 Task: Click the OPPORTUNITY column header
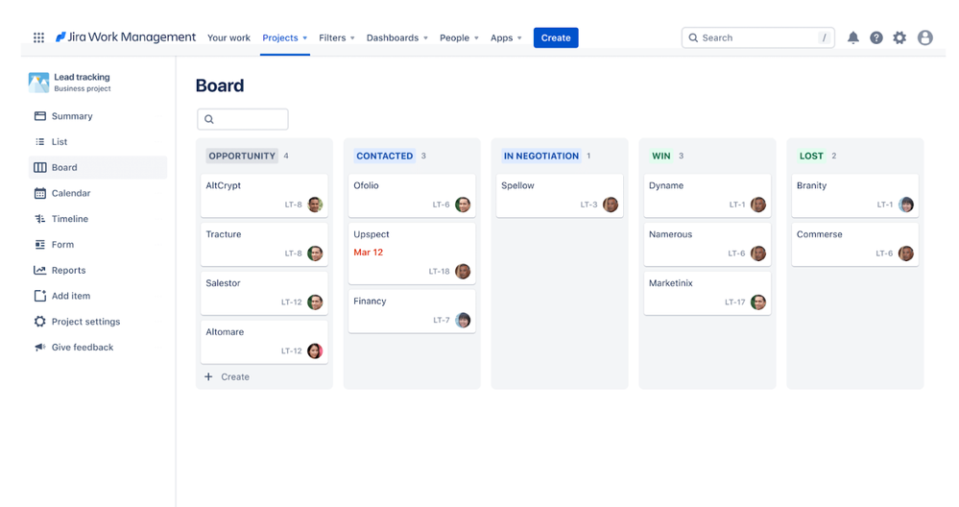pos(242,156)
